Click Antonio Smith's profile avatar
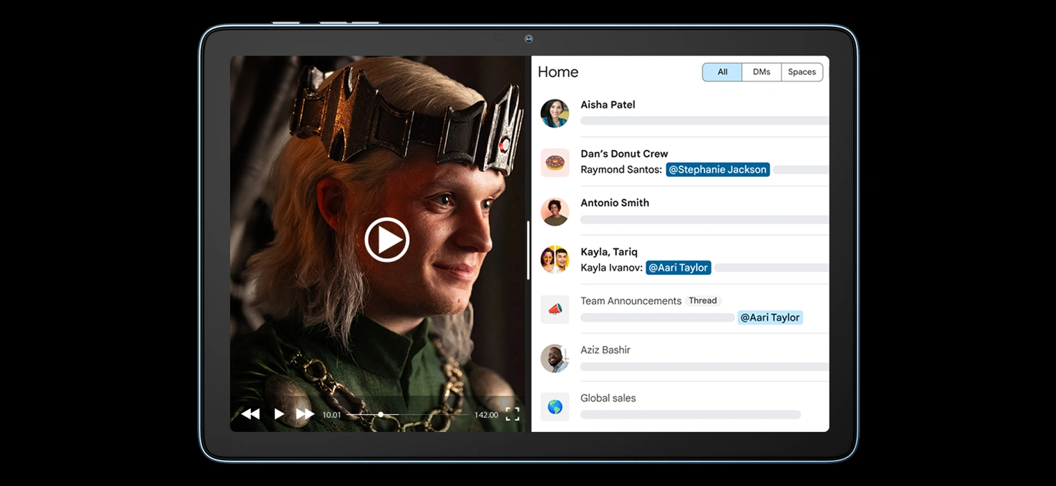This screenshot has width=1056, height=486. (x=554, y=212)
